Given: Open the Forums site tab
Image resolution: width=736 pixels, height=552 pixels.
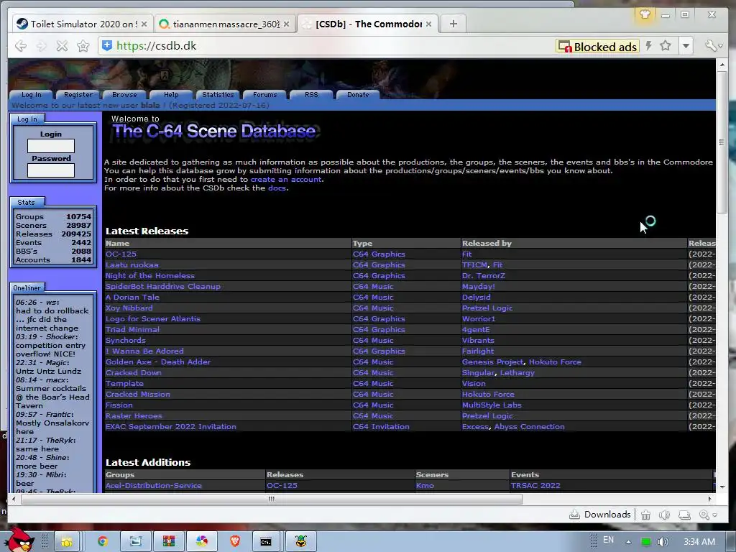Looking at the screenshot, I should click(264, 95).
